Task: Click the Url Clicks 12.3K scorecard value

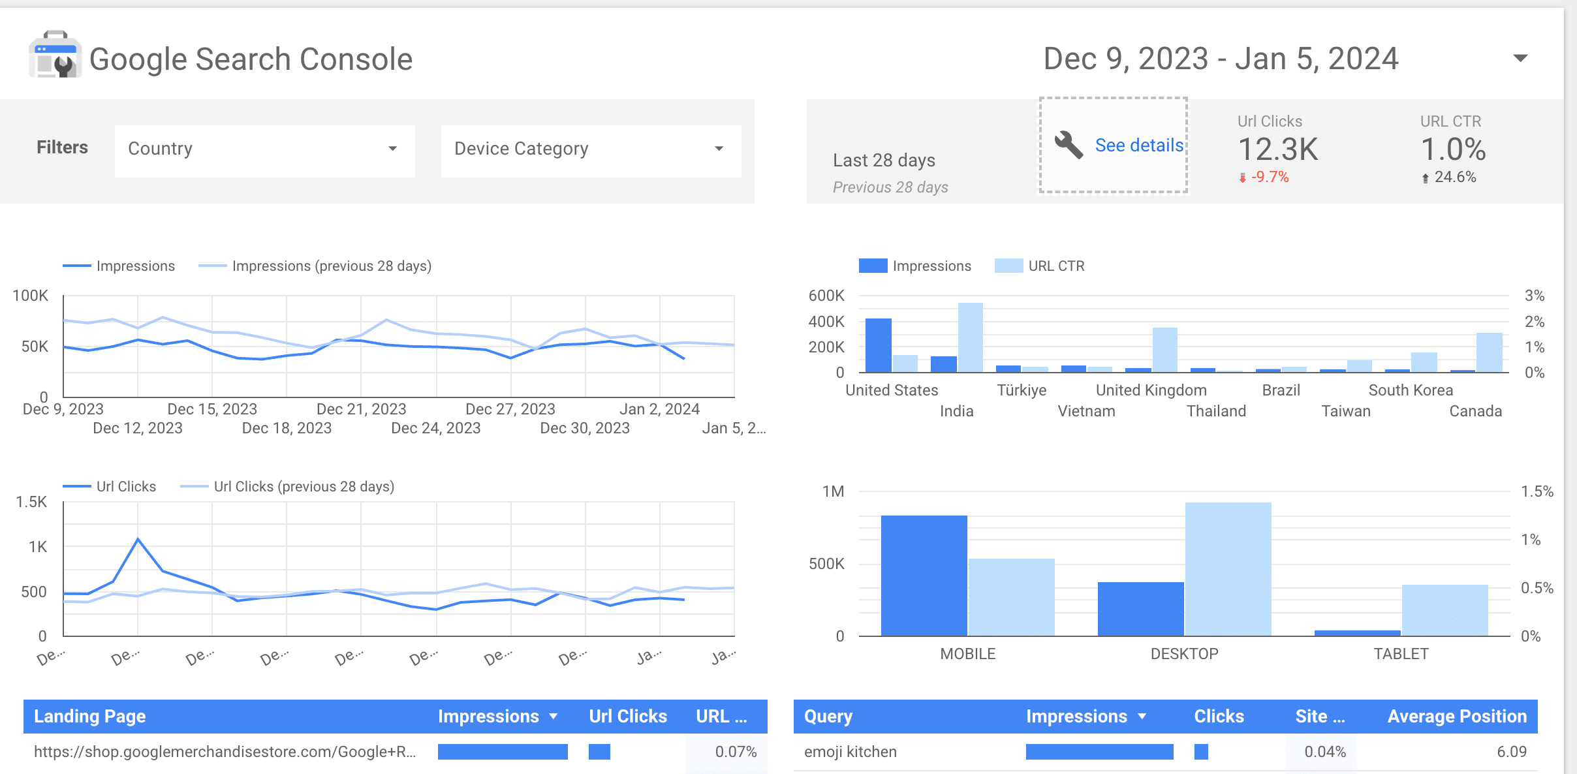Action: [1278, 149]
